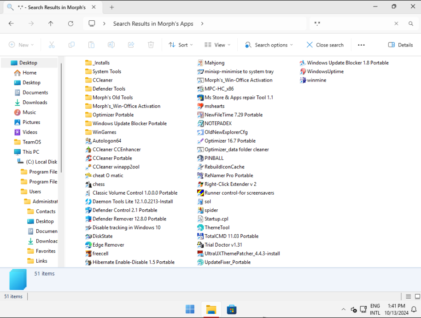Open the Windows Start menu
Image resolution: width=421 pixels, height=318 pixels.
[x=190, y=309]
